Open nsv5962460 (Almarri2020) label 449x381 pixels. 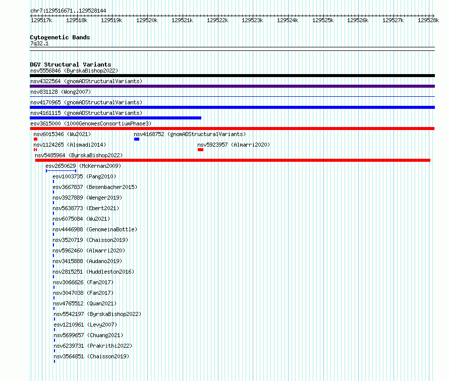[x=89, y=250]
